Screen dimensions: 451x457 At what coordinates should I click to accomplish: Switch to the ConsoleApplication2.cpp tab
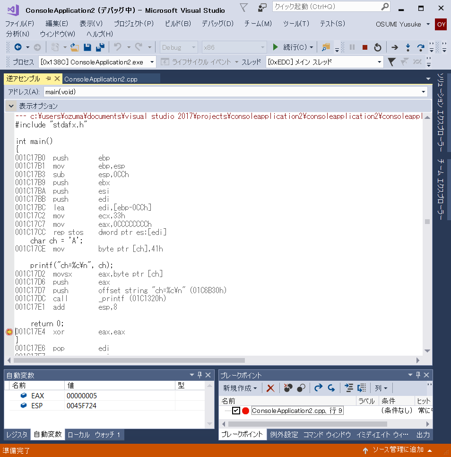(x=101, y=79)
